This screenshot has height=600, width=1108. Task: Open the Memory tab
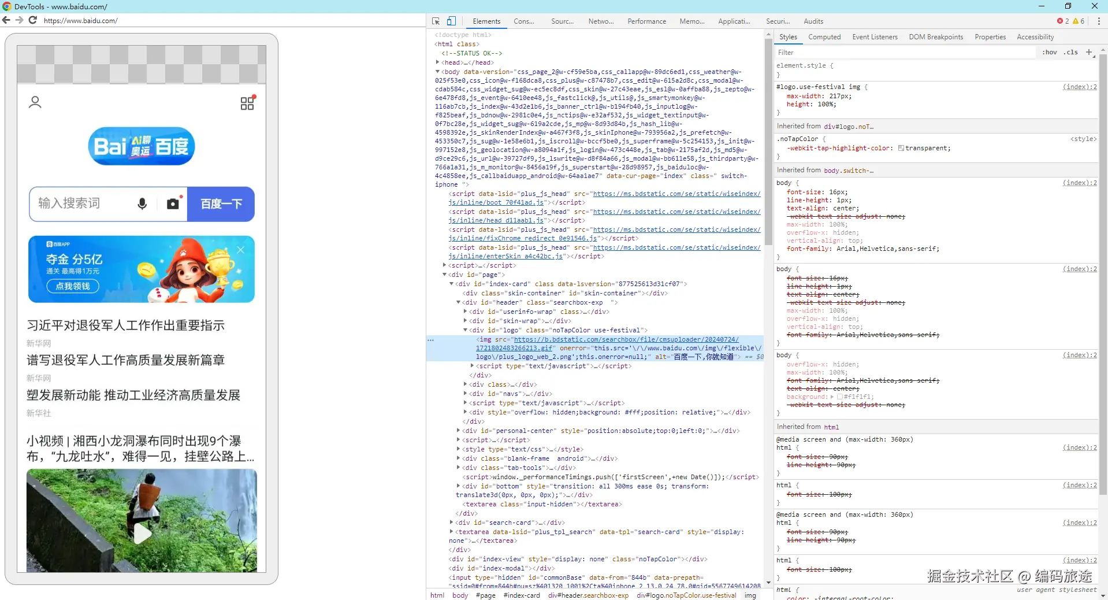692,21
